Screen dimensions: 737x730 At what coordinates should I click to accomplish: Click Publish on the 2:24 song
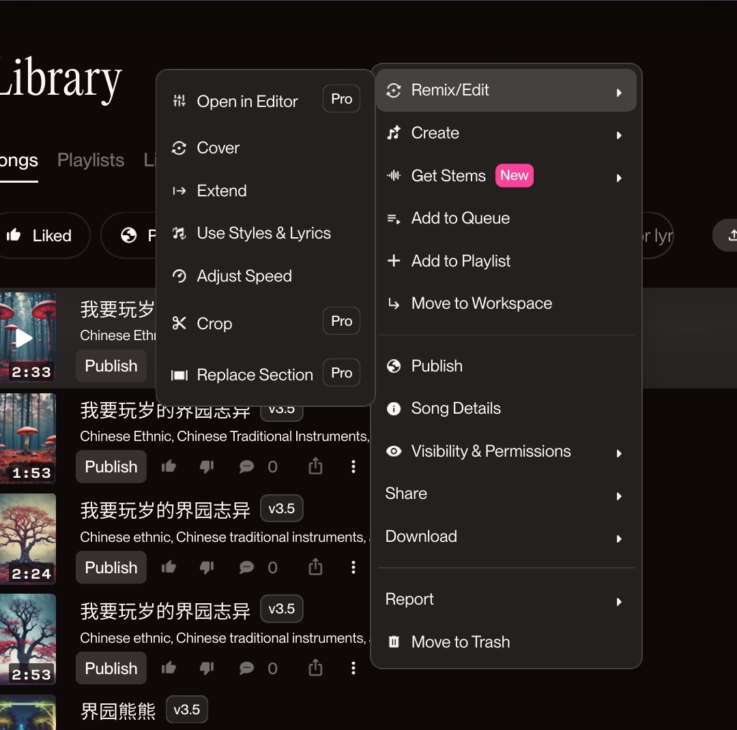coord(111,568)
